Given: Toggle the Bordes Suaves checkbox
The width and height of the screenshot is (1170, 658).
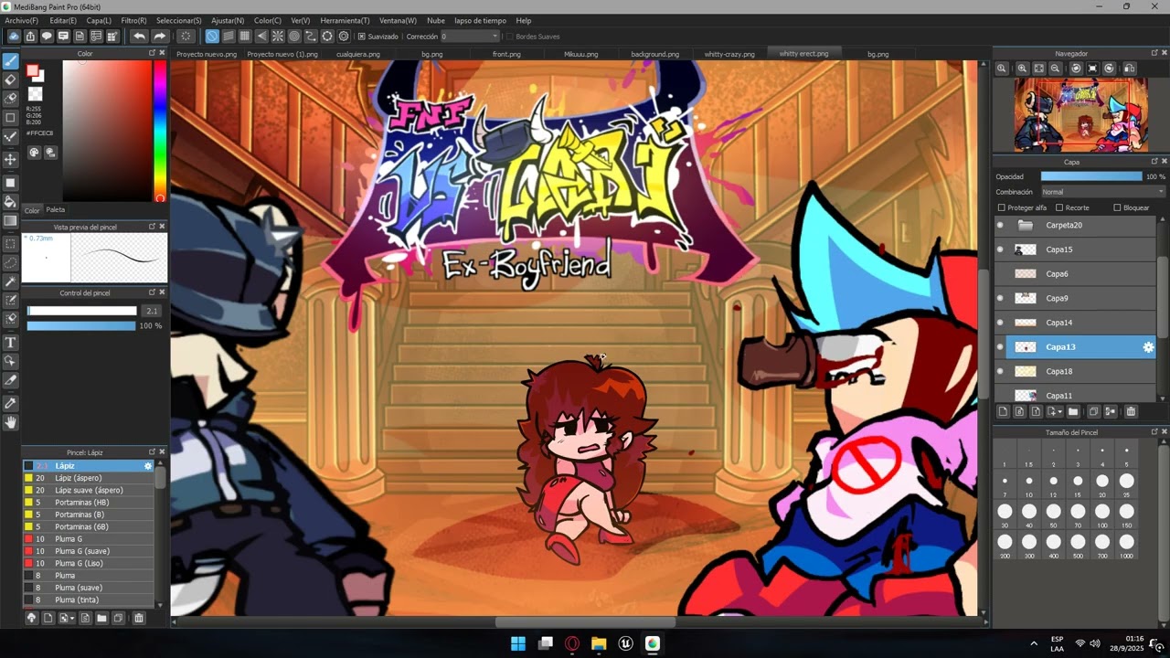Looking at the screenshot, I should 509,37.
